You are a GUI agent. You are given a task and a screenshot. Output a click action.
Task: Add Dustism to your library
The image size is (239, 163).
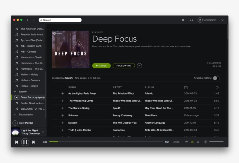click(62, 123)
